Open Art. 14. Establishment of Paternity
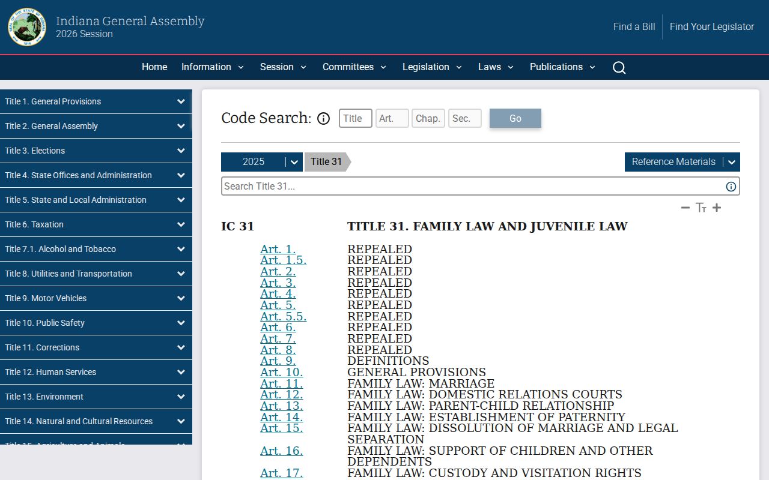 pyautogui.click(x=282, y=418)
